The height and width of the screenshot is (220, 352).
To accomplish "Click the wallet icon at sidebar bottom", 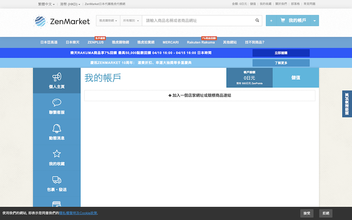I will pyautogui.click(x=57, y=204).
